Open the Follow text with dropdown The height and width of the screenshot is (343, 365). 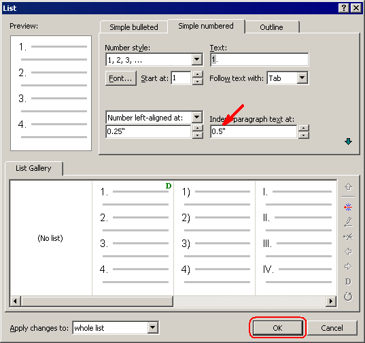[x=302, y=78]
